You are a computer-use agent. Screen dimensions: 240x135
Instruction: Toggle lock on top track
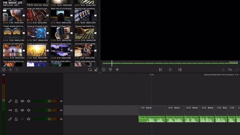click(x=16, y=101)
